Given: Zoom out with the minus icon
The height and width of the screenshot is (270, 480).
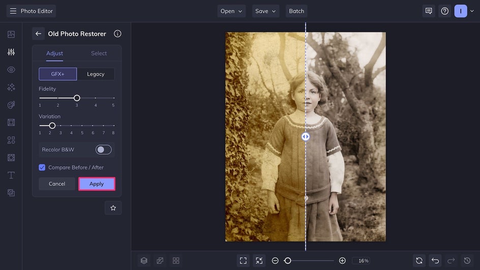Looking at the screenshot, I should pos(275,260).
